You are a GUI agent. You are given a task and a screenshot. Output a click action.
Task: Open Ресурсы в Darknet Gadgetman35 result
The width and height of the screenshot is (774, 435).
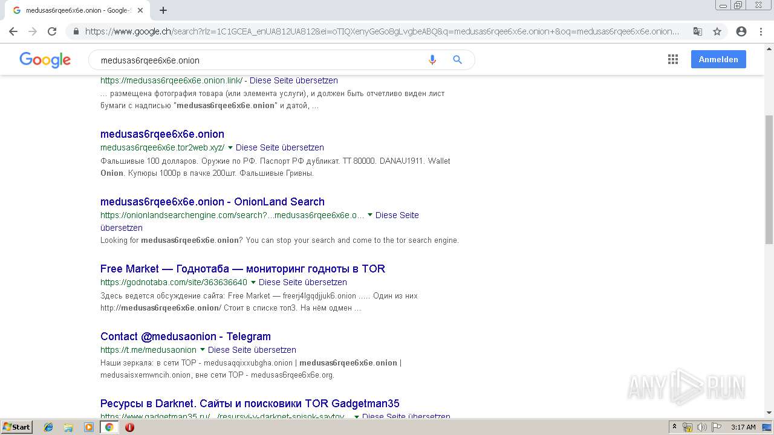point(250,404)
